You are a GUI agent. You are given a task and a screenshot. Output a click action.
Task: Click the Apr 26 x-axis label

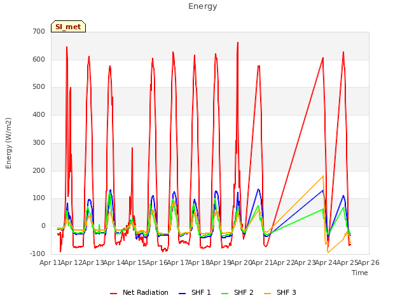[368, 262]
